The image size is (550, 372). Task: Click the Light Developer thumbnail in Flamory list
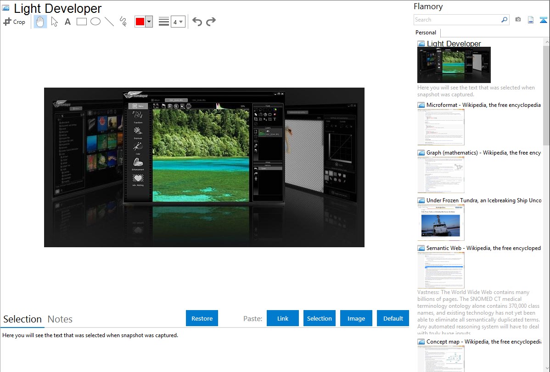pos(454,65)
